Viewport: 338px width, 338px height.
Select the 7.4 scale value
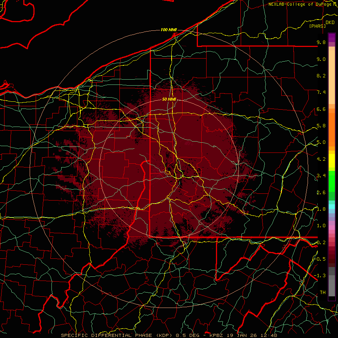click(x=321, y=92)
